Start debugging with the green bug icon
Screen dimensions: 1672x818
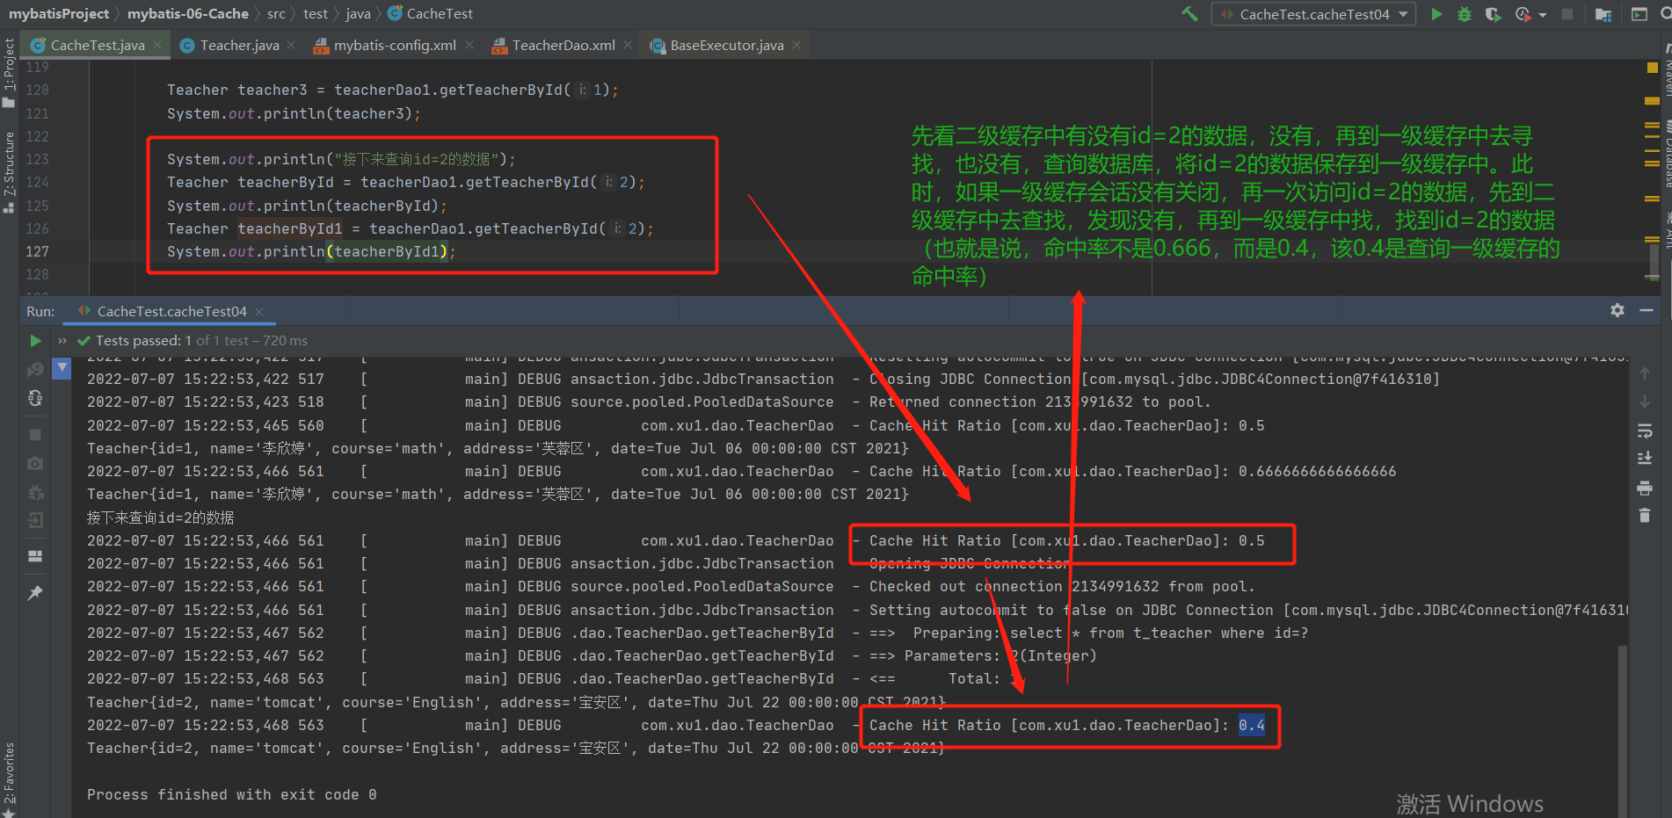pyautogui.click(x=1465, y=14)
